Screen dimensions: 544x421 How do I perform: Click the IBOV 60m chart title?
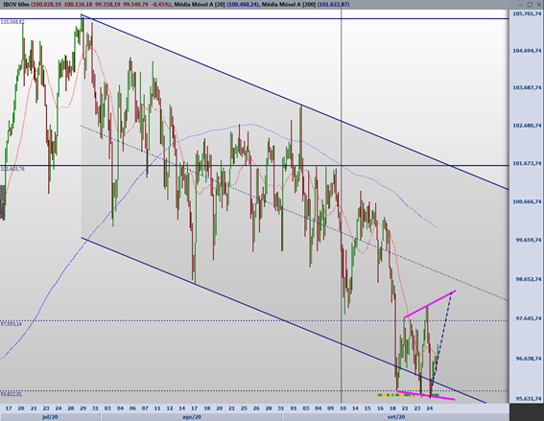(16, 5)
